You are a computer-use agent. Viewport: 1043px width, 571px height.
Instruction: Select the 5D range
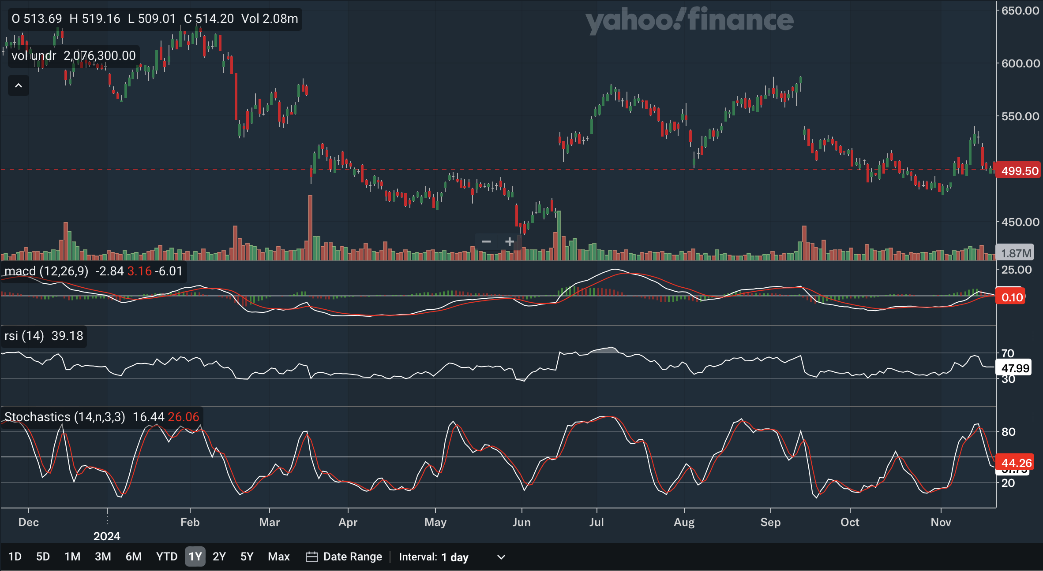tap(43, 556)
